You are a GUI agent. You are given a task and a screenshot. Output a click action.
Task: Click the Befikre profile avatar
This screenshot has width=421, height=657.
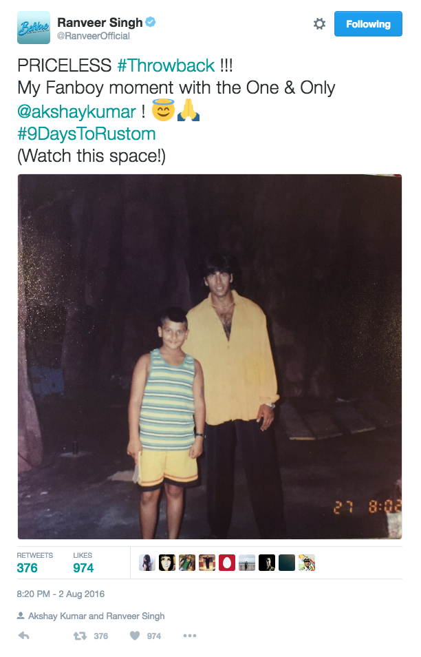click(34, 28)
